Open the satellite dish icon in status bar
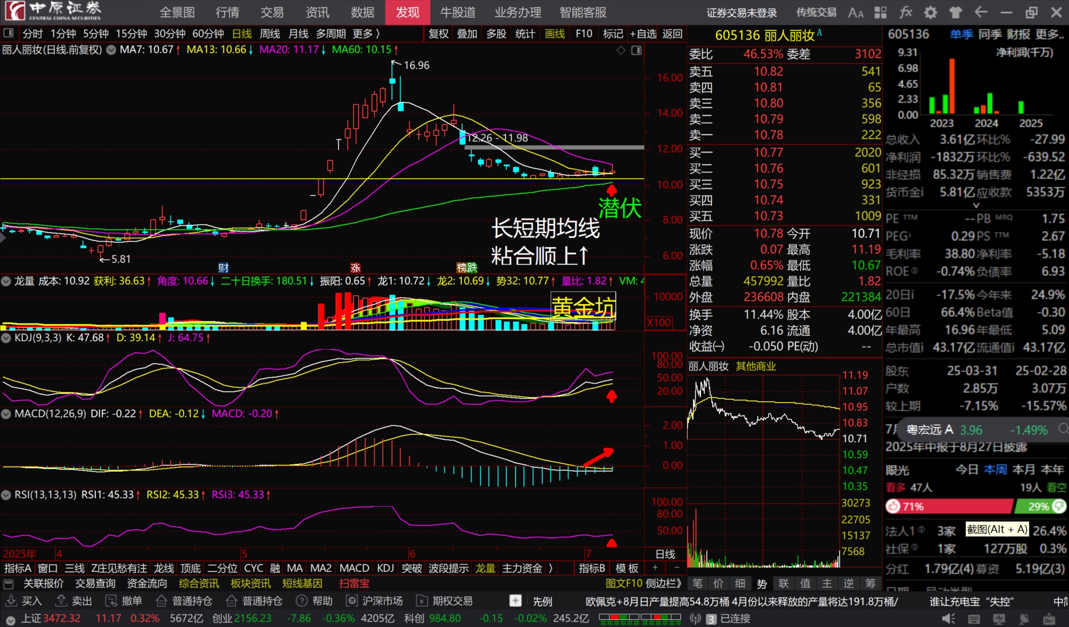Screen dimensions: 1069x627 pos(1024,619)
